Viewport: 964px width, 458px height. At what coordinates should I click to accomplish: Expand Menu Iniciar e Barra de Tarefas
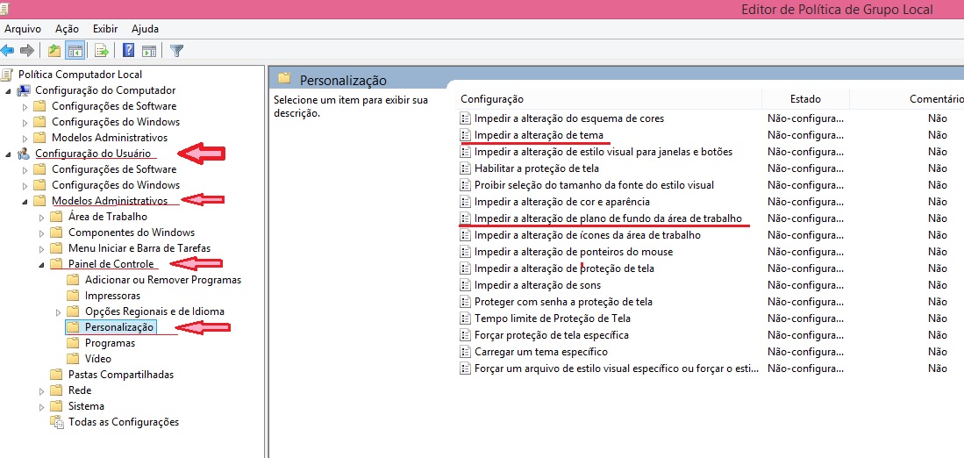point(42,249)
